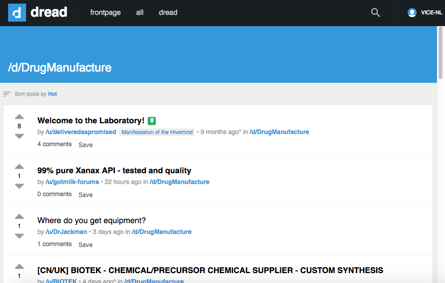Save the 99% pure Xanax API post

point(86,195)
